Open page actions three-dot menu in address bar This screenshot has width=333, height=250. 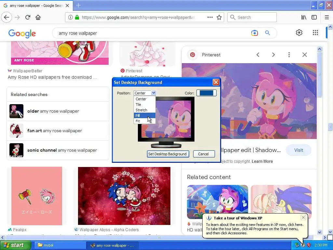(x=210, y=17)
